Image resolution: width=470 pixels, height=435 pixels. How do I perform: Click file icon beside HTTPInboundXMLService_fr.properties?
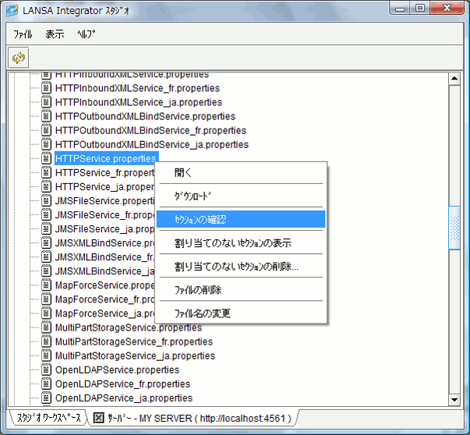tap(46, 88)
